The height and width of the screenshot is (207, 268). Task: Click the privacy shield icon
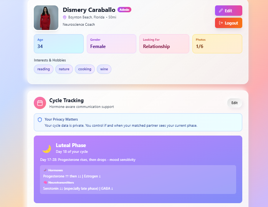click(40, 120)
